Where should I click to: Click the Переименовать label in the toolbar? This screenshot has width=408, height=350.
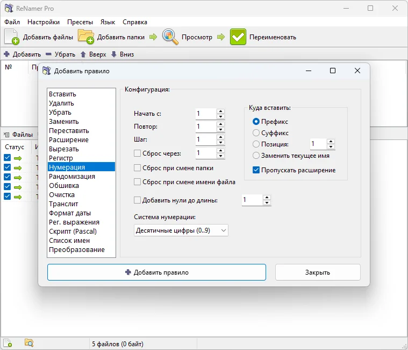[273, 37]
